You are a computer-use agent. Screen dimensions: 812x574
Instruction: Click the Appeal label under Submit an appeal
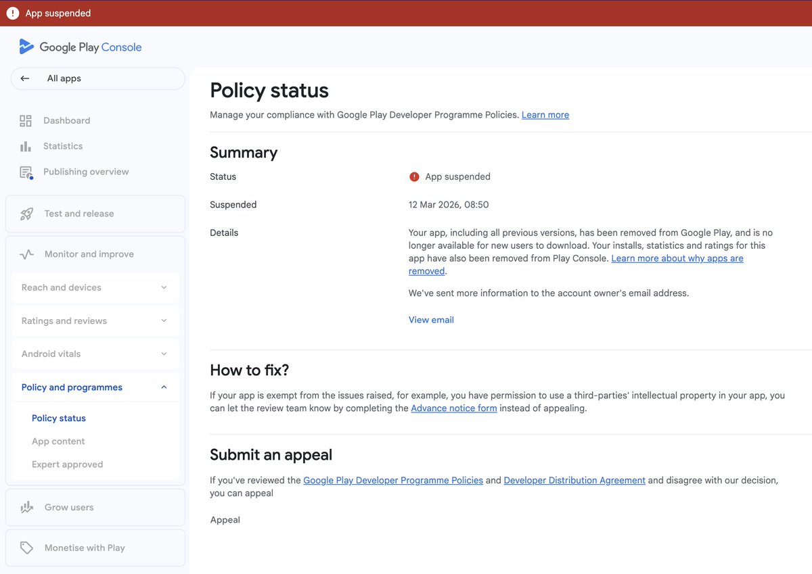[225, 520]
